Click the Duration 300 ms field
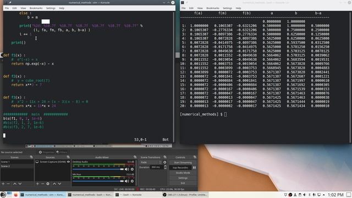 coord(157,167)
